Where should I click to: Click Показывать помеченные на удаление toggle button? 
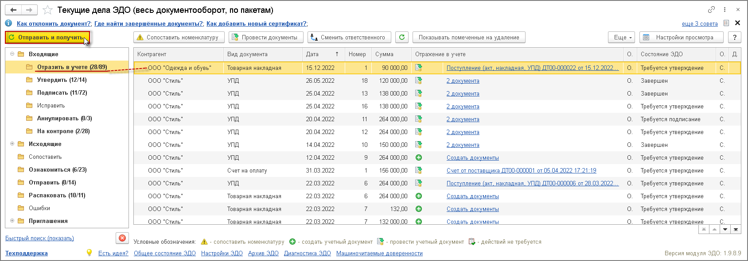468,38
